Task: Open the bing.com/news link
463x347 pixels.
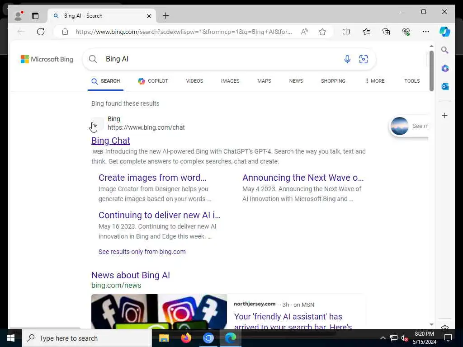Action: (x=116, y=286)
